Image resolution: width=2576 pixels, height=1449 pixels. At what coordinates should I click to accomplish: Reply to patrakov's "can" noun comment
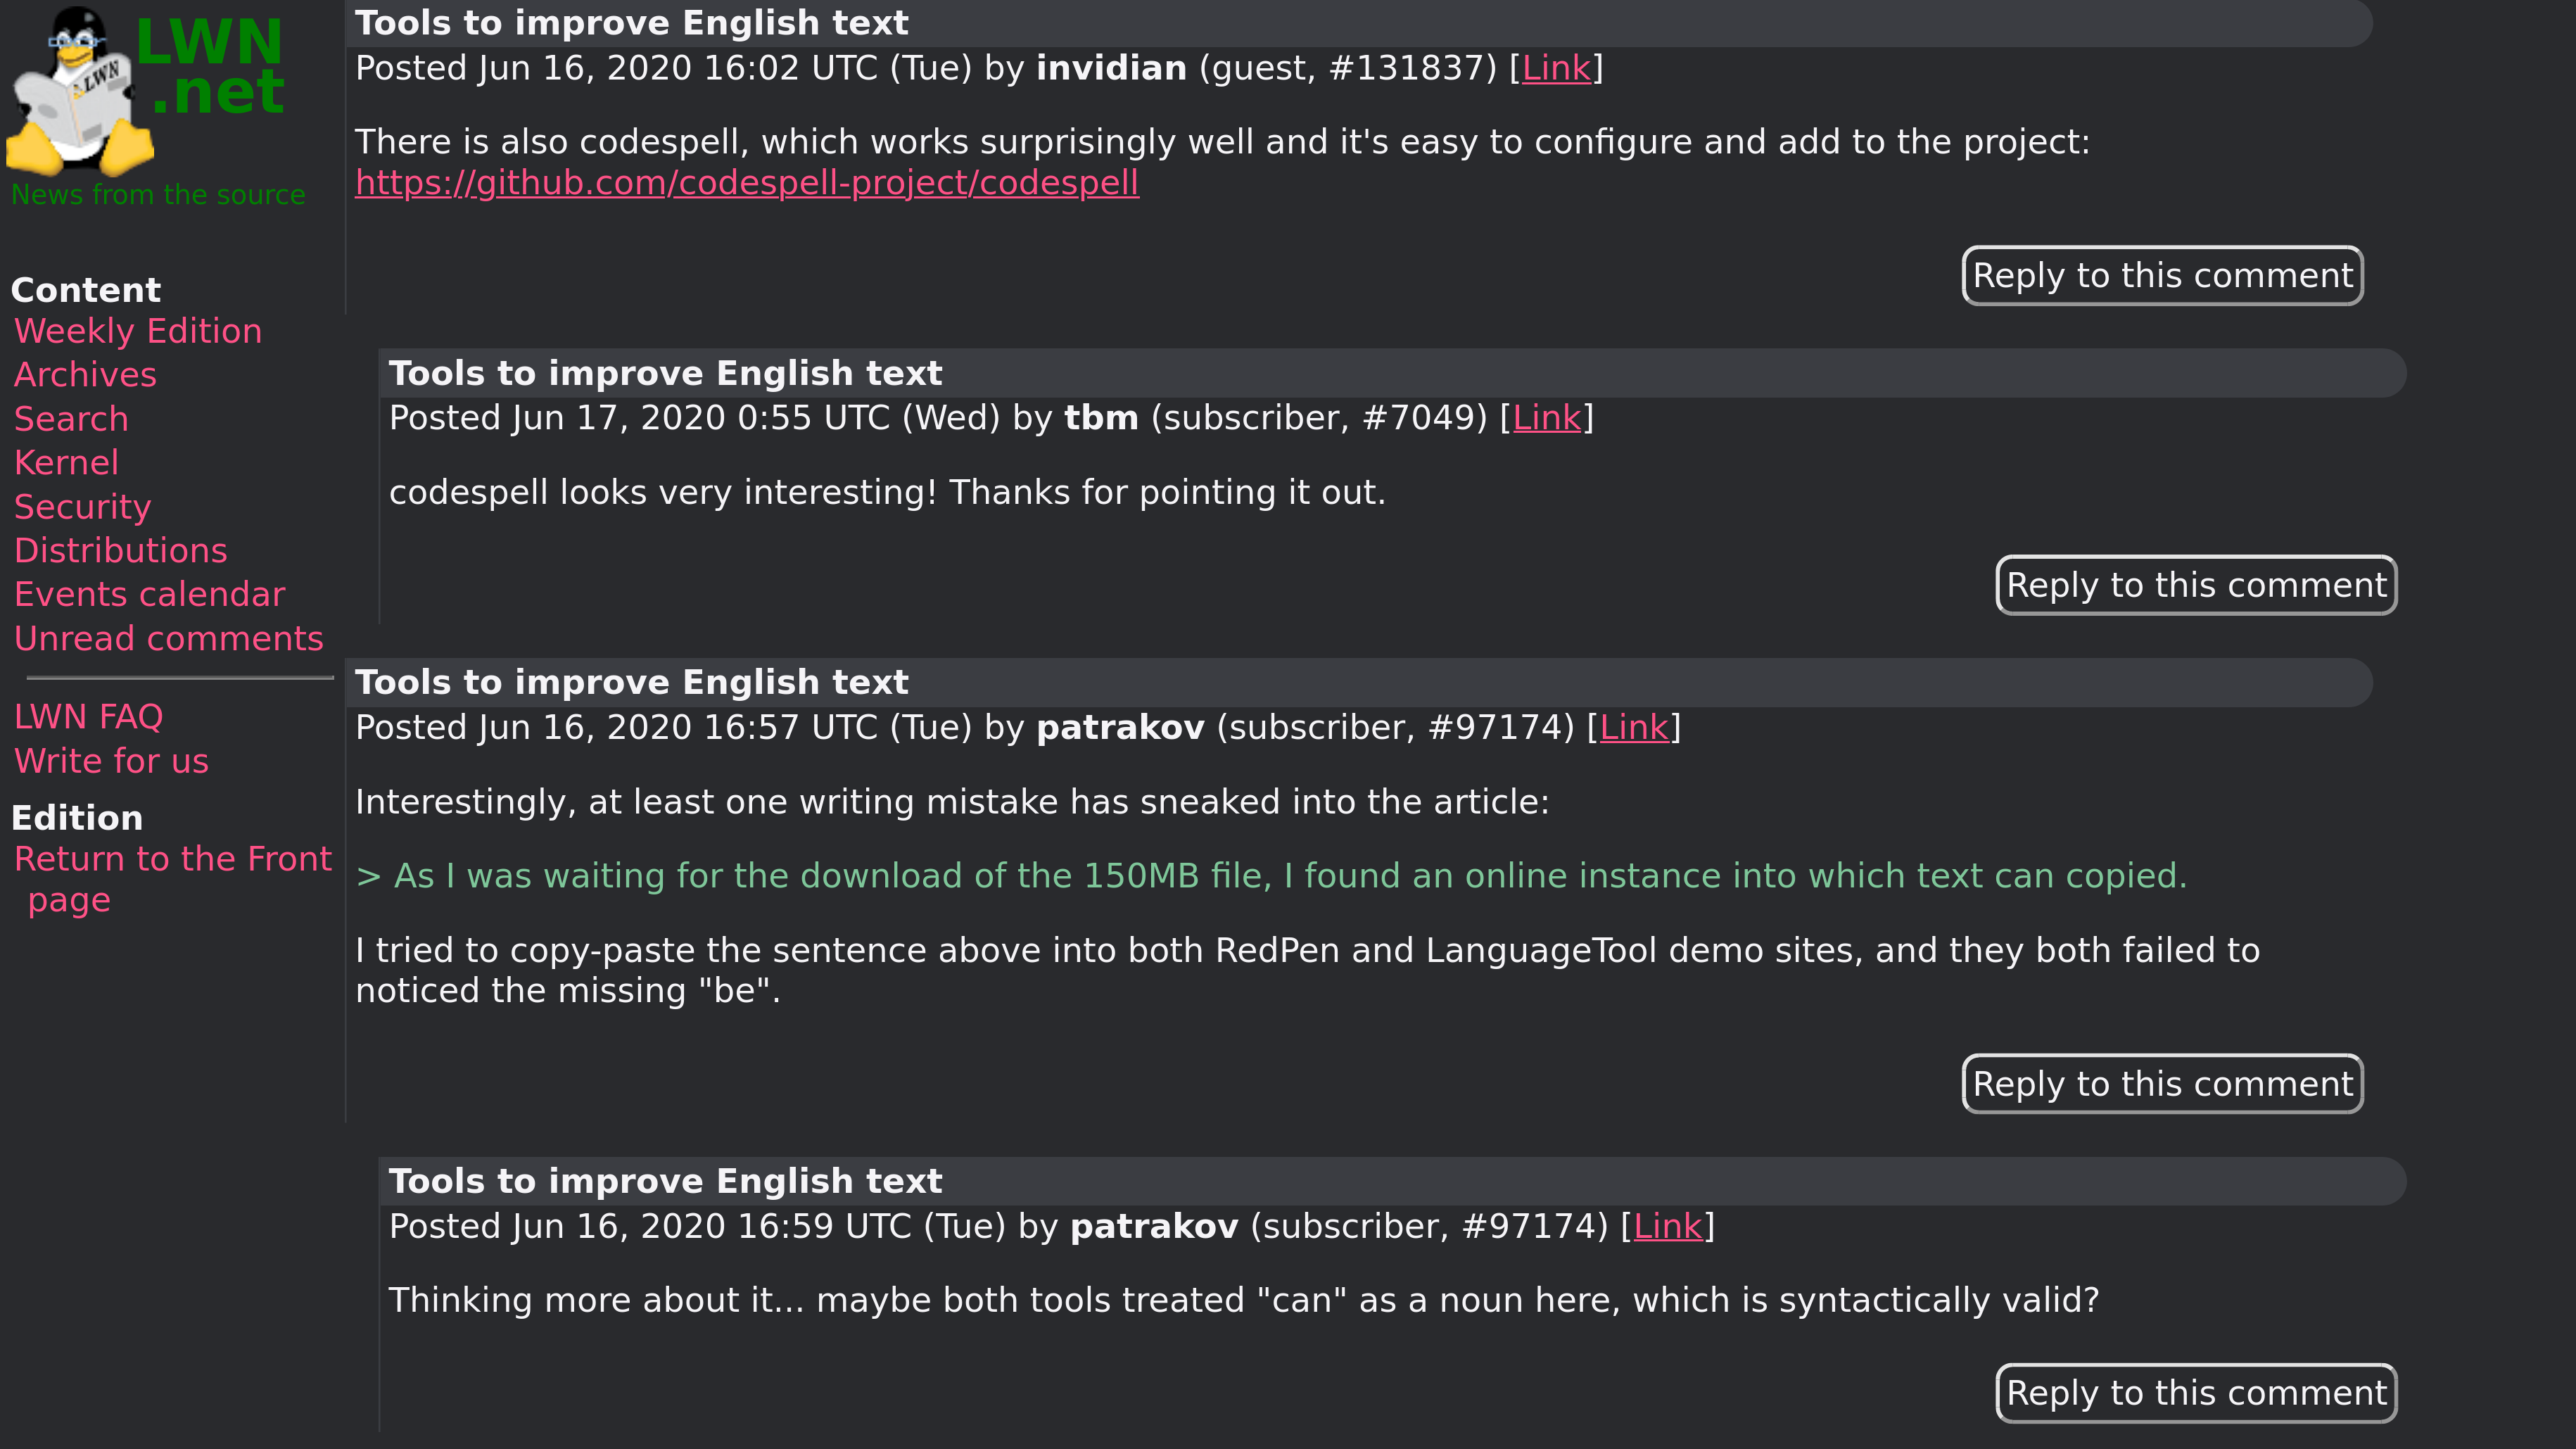point(2196,1393)
